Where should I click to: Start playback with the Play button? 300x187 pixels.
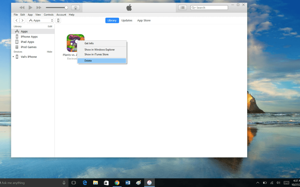(x=30, y=8)
